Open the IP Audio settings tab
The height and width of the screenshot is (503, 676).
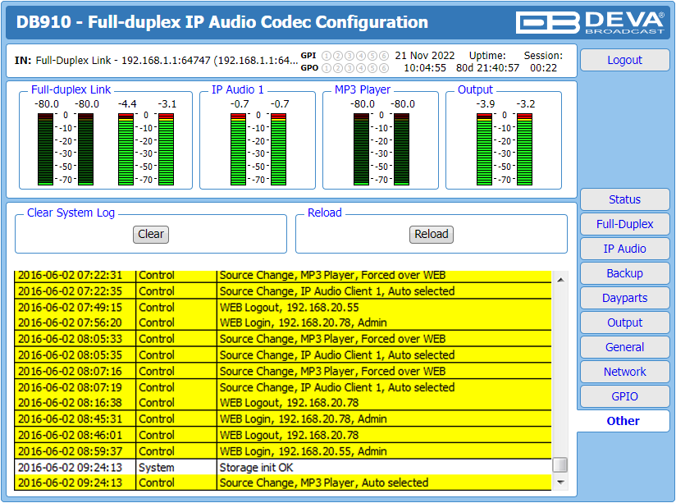pos(624,249)
